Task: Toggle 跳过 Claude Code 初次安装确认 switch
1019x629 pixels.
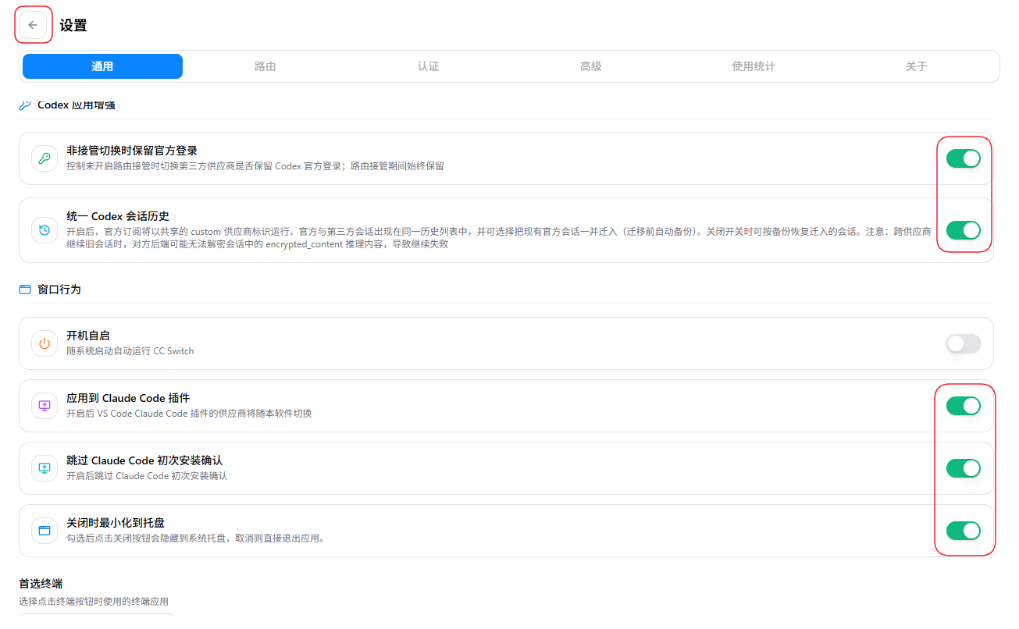Action: coord(964,468)
